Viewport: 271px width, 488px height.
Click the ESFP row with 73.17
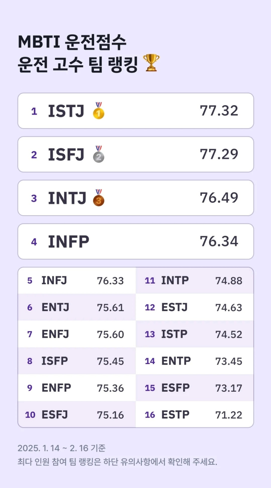[x=194, y=388]
